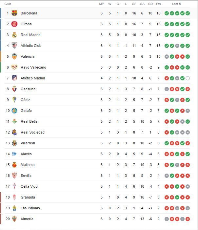Open the Real Sociedad team link
Viewport: 198px width, 230px height.
click(x=32, y=132)
